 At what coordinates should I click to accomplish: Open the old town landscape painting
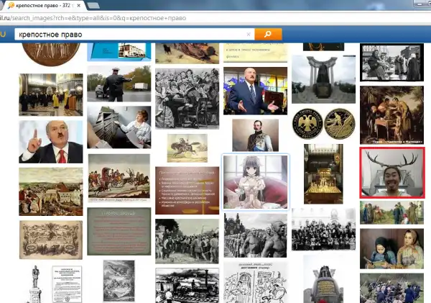pos(50,191)
